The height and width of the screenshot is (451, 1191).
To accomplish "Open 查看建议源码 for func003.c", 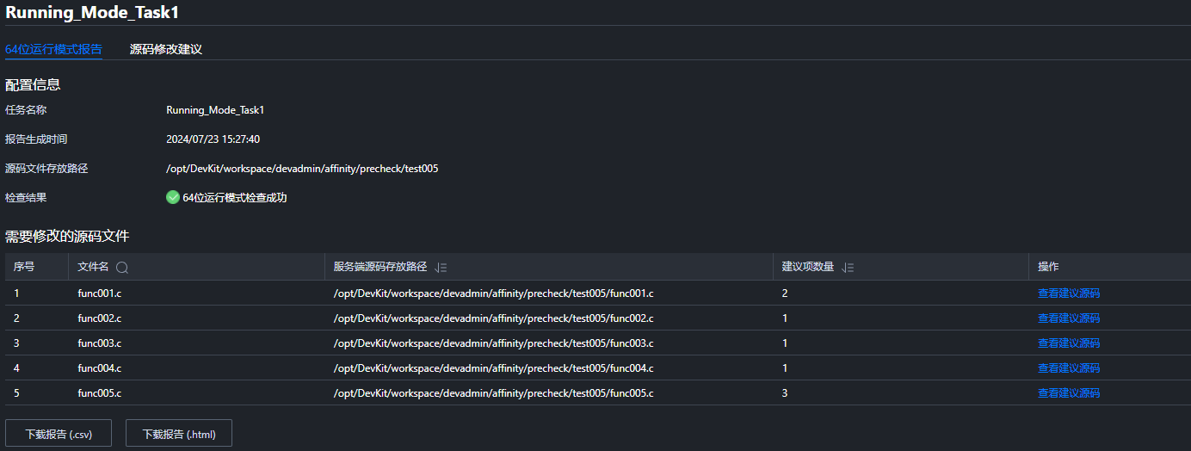I will (x=1069, y=343).
